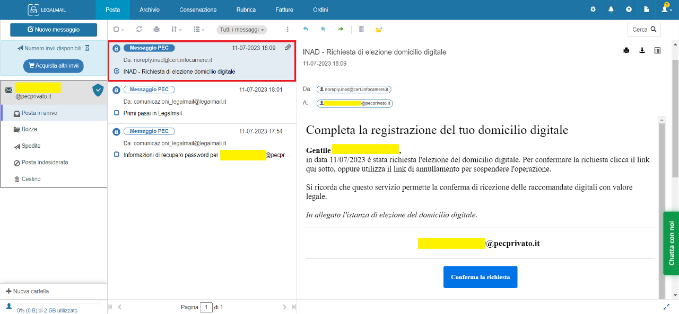
Task: Click the reply arrow icon in toolbar
Action: pyautogui.click(x=306, y=30)
